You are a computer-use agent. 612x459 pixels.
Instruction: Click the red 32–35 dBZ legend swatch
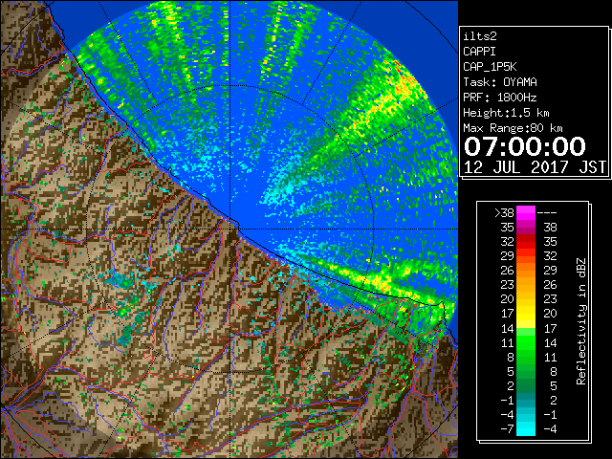coord(526,242)
